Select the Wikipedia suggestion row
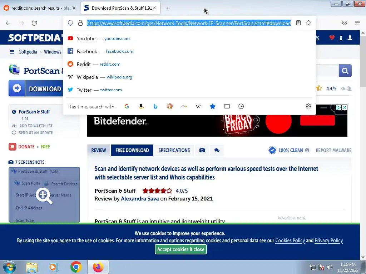This screenshot has height=274, width=366. (x=189, y=77)
